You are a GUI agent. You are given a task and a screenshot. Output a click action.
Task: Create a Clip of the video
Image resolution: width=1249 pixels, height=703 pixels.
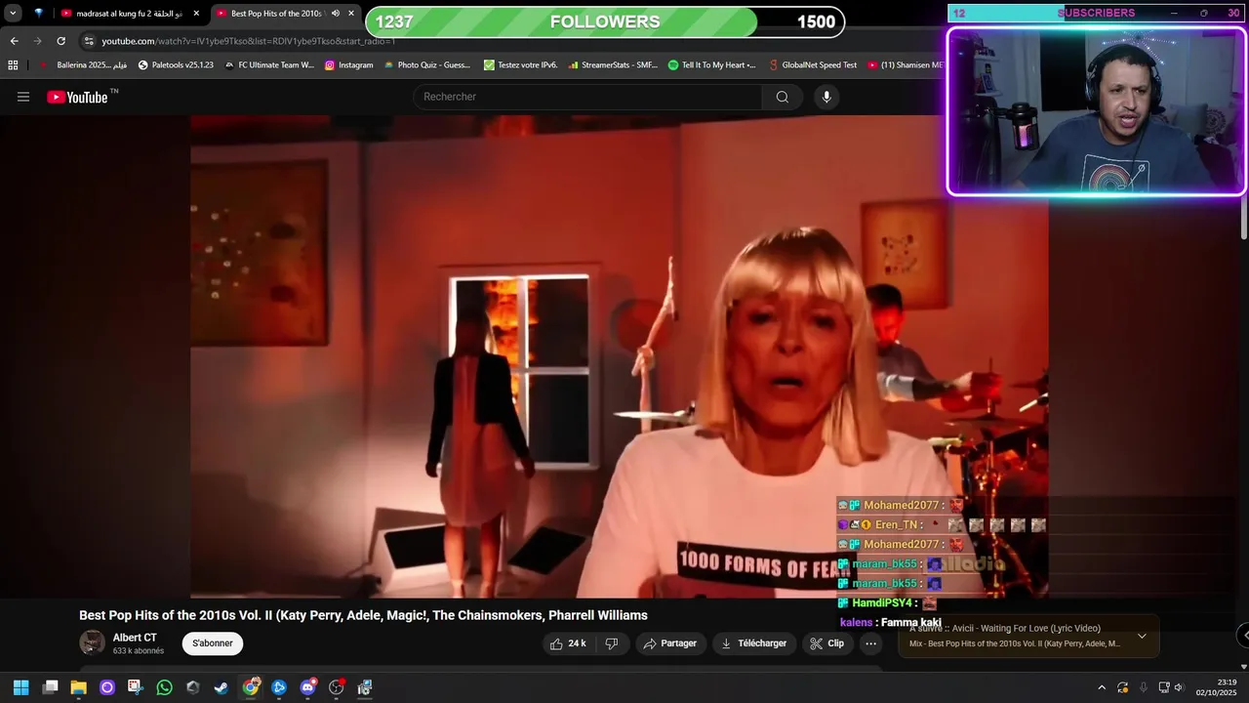(x=826, y=643)
